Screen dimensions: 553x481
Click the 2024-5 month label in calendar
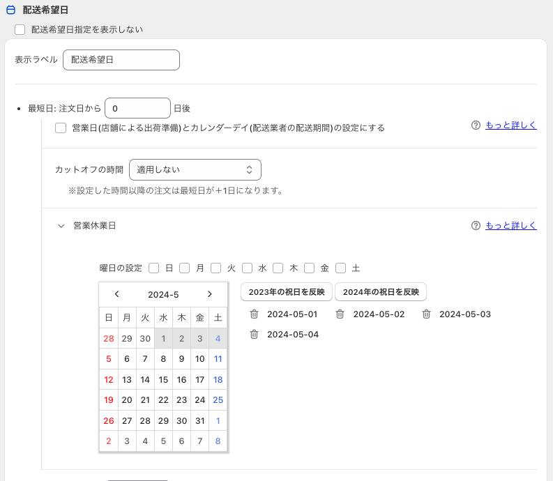[163, 294]
